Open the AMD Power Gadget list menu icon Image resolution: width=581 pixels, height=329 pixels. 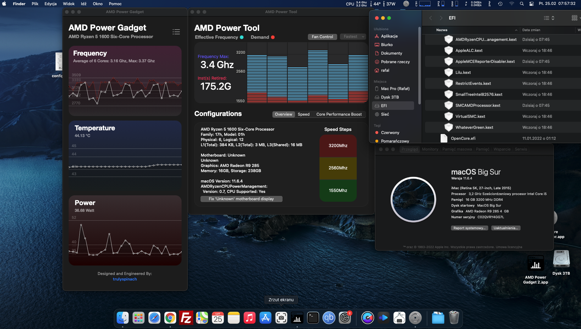click(x=176, y=32)
